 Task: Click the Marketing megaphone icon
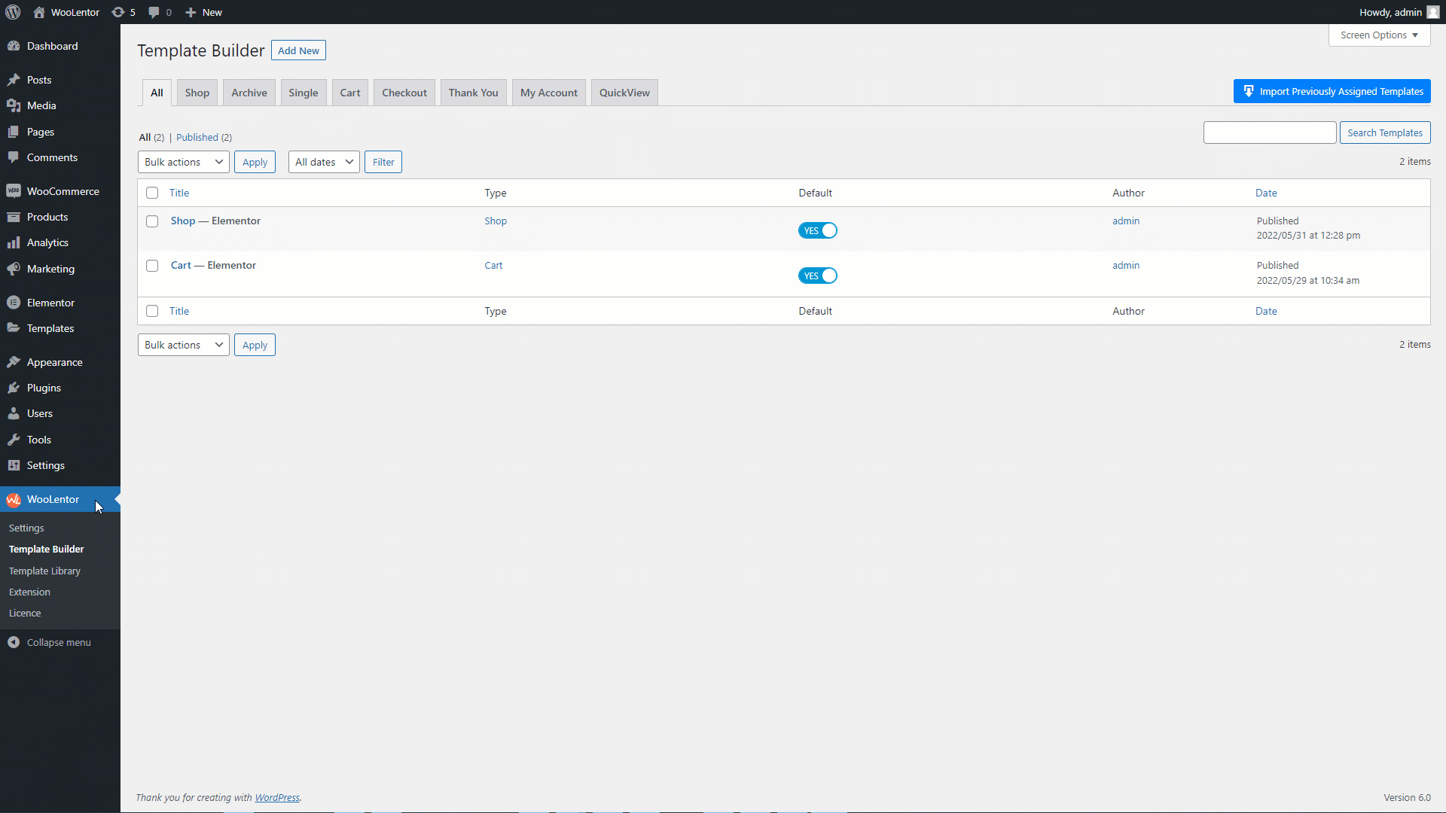(x=14, y=269)
